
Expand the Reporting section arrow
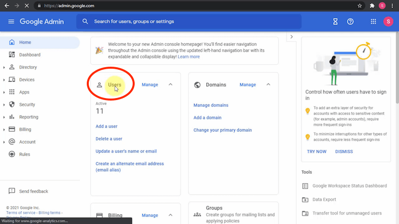[4, 117]
